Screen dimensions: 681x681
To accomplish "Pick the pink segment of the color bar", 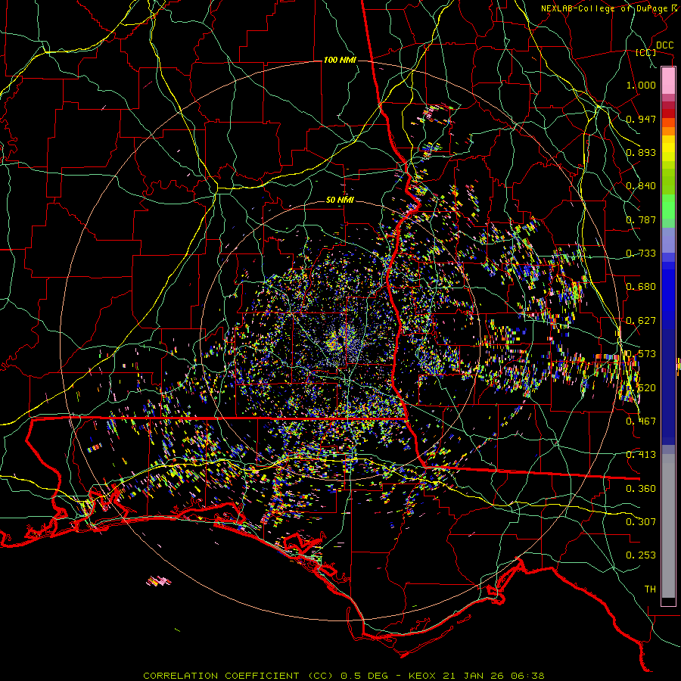I will point(668,81).
